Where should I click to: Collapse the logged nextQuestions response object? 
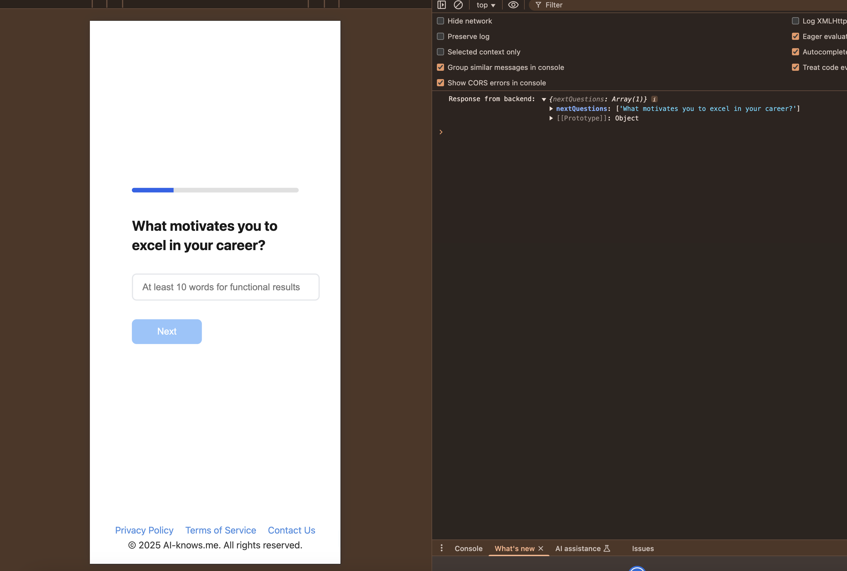tap(544, 99)
